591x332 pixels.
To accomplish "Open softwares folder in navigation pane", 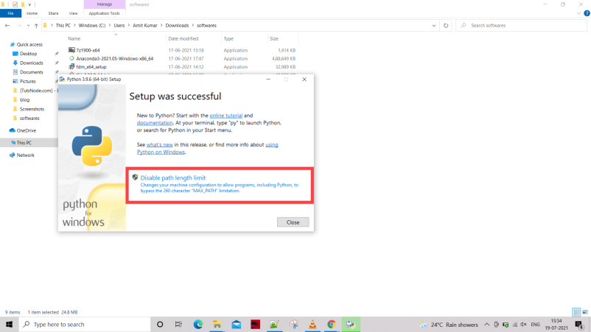I will point(29,119).
